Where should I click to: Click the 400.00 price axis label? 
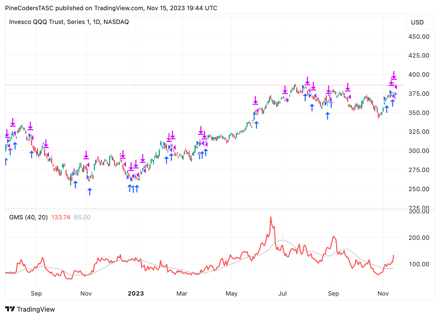tap(419, 75)
